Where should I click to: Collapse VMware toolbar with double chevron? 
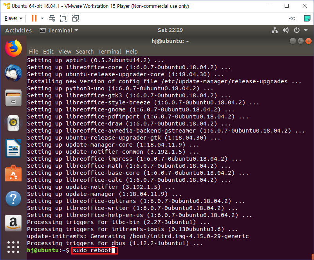[x=292, y=18]
